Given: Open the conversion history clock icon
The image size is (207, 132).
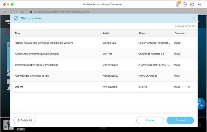Looking at the screenshot, I should tap(185, 4).
